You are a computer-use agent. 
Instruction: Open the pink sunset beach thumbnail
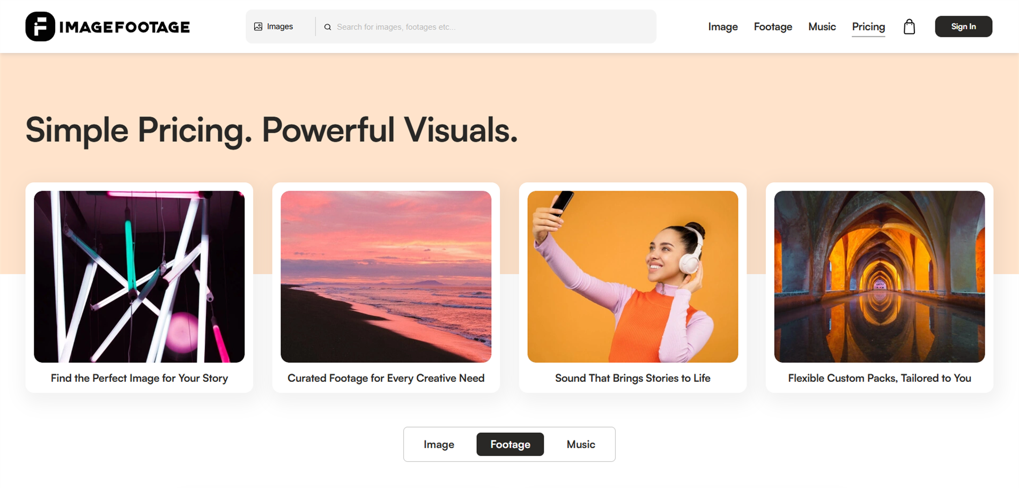click(x=386, y=276)
